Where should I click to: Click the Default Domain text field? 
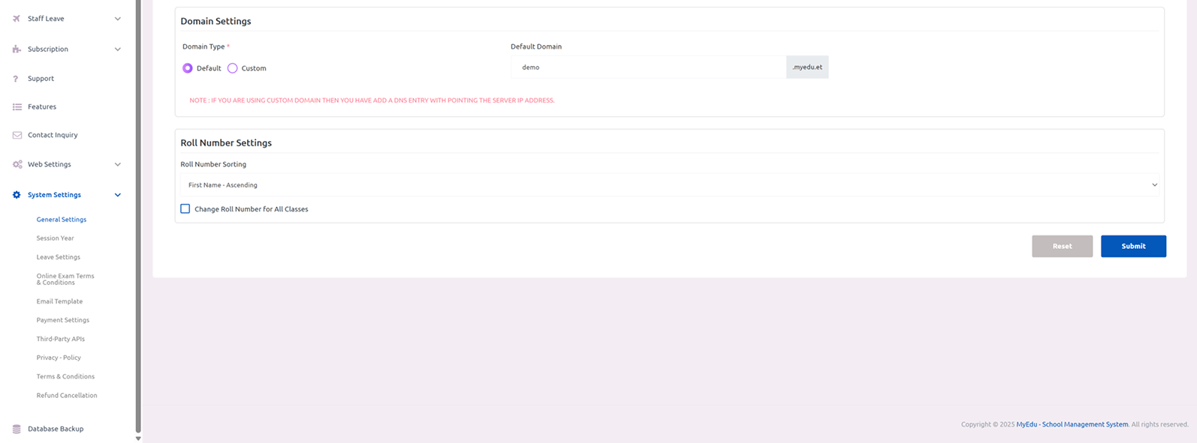(647, 67)
